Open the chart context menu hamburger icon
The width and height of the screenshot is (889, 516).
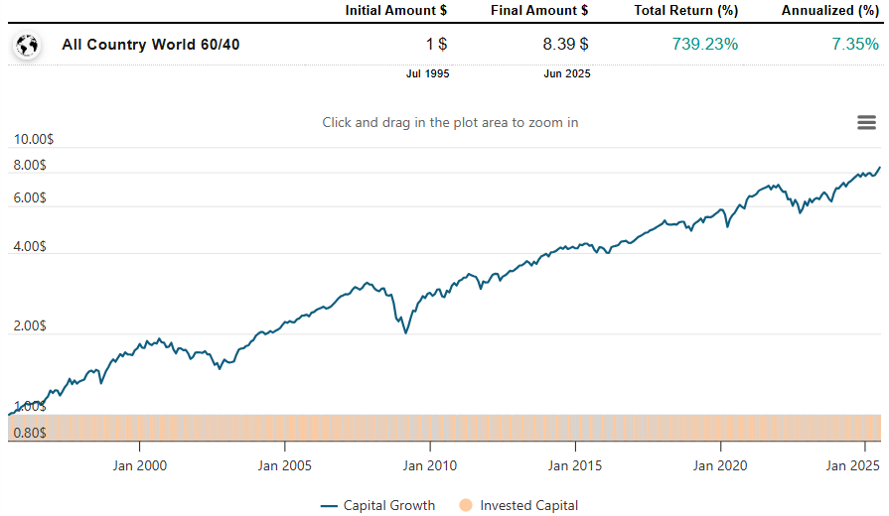pos(866,122)
